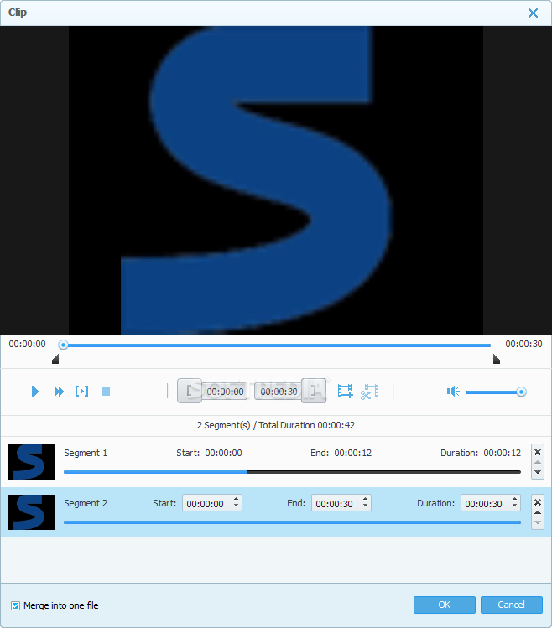The image size is (552, 628).
Task: Click Segment 1 label text
Action: [86, 453]
